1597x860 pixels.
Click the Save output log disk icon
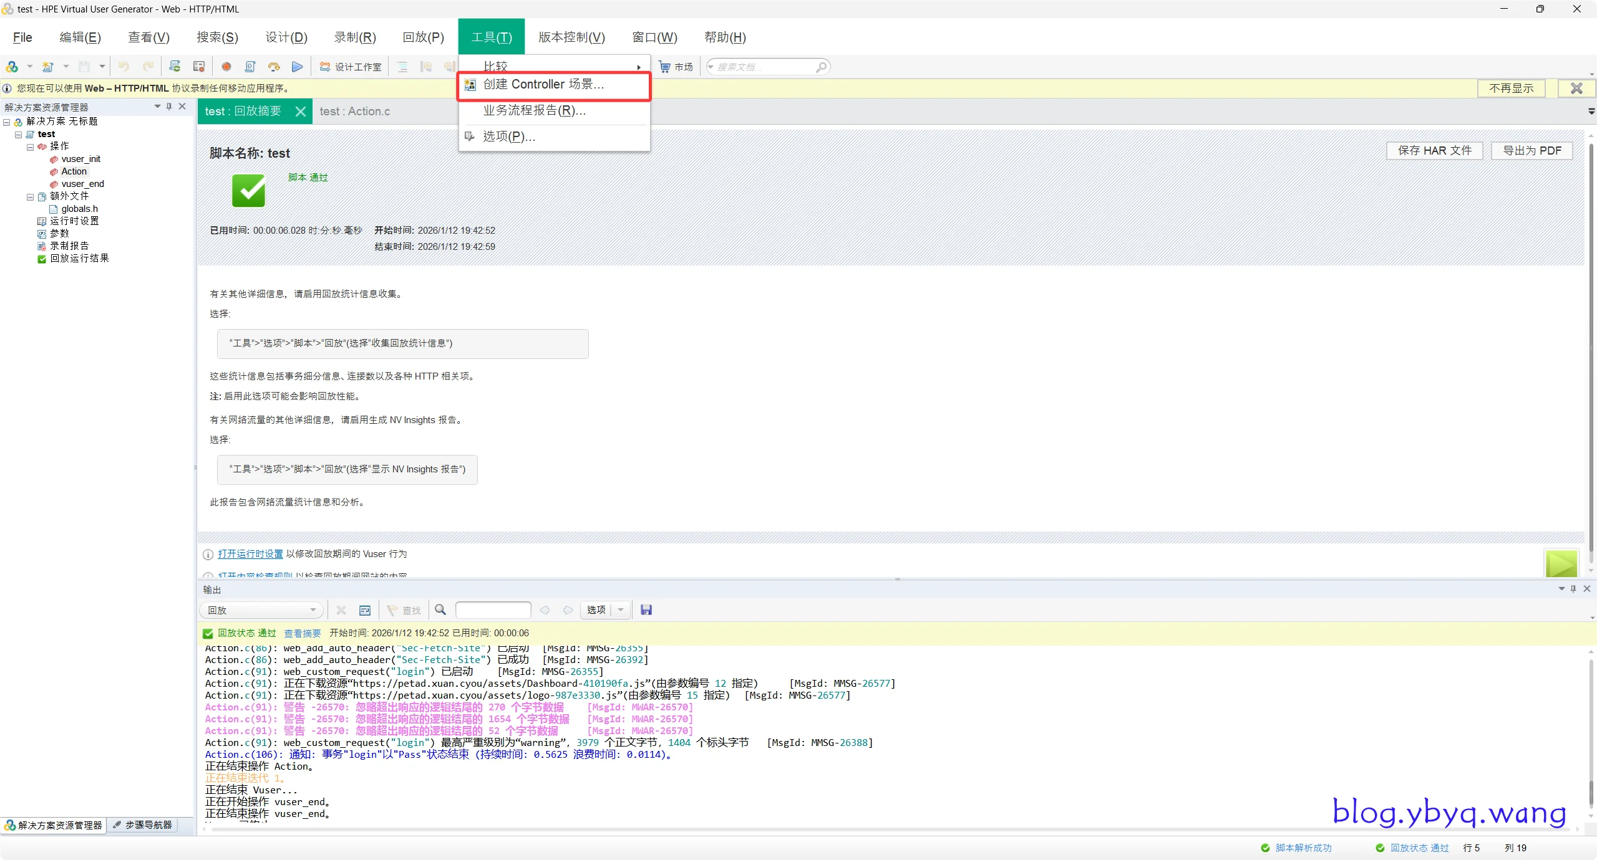click(x=646, y=609)
